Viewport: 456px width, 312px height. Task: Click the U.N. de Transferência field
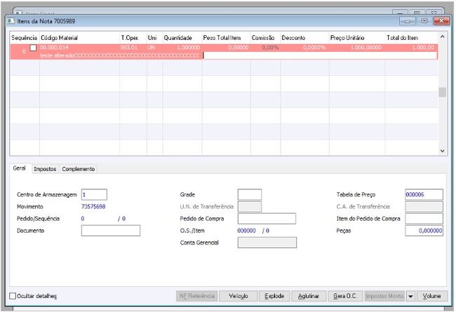pos(250,207)
